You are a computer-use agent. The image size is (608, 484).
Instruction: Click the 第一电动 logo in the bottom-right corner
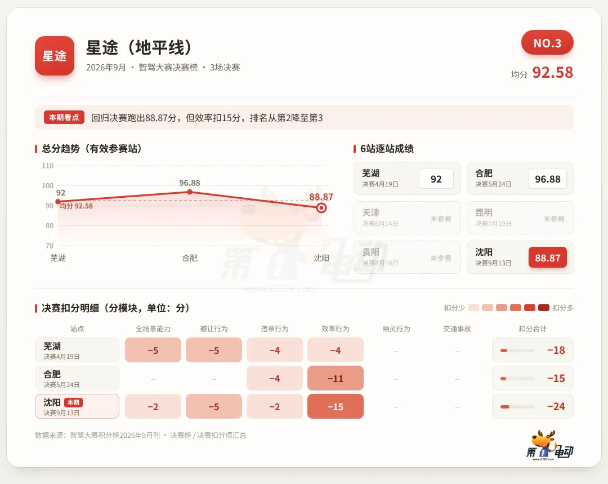[x=550, y=446]
